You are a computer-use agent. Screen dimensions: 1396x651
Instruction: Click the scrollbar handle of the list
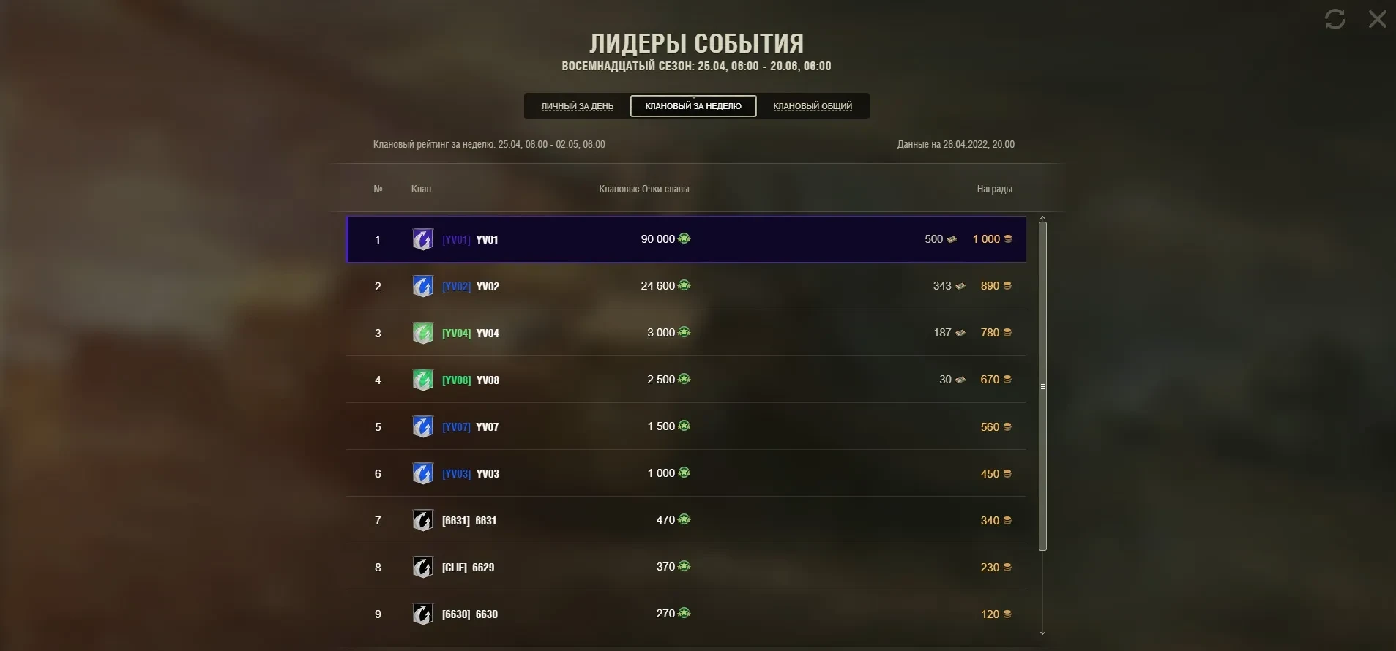click(x=1042, y=385)
